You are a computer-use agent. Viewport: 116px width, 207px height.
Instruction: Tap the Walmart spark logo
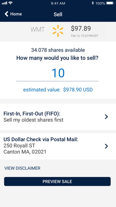[58, 31]
